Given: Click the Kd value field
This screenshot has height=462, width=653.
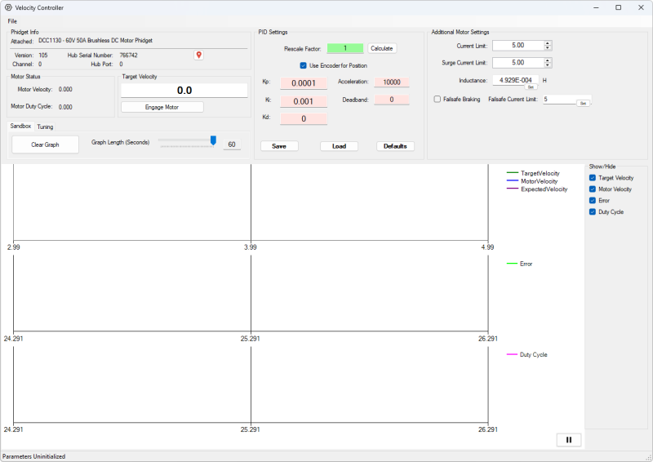Looking at the screenshot, I should coord(304,118).
